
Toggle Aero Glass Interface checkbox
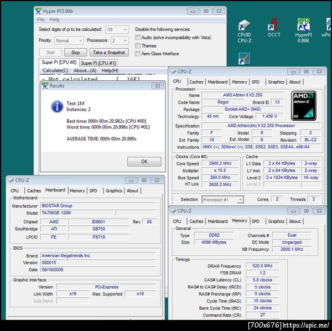(138, 53)
